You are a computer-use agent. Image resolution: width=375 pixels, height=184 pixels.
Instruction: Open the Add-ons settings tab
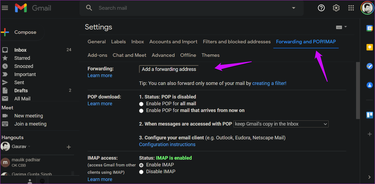(97, 55)
